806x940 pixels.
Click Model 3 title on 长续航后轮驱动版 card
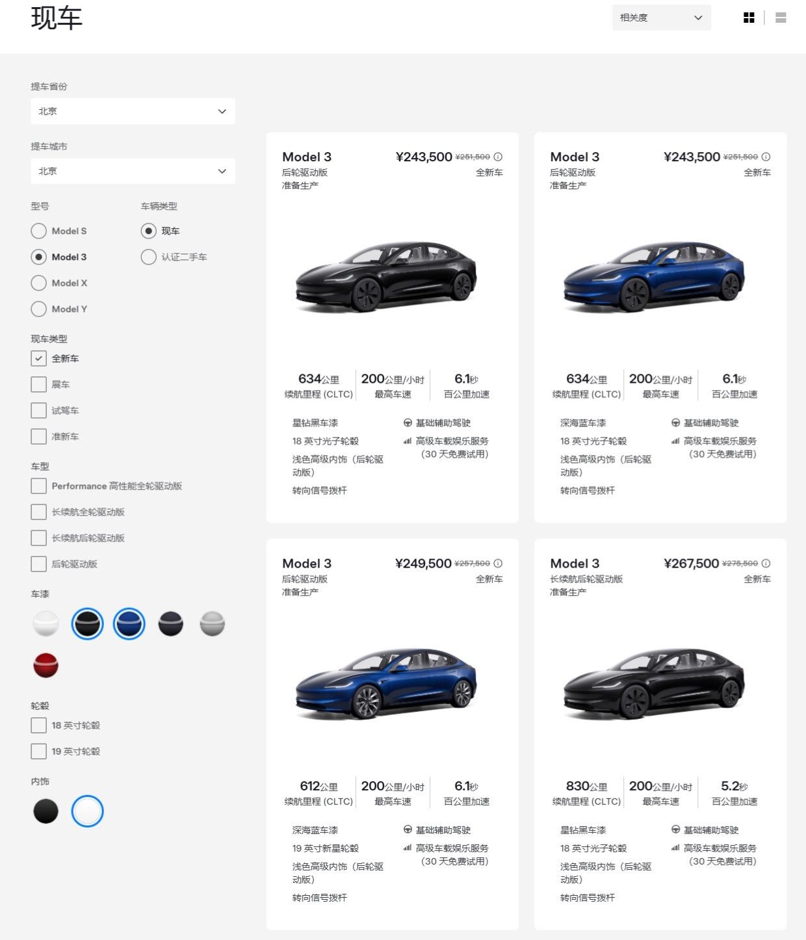tap(575, 564)
